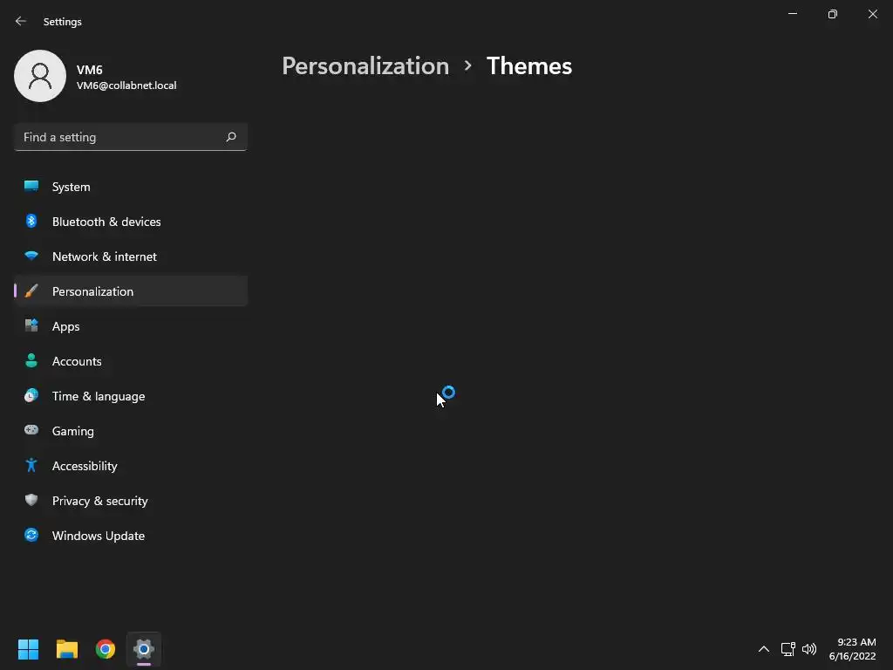Click the Apps icon in sidebar
Screen dimensions: 893x670
[x=31, y=326]
